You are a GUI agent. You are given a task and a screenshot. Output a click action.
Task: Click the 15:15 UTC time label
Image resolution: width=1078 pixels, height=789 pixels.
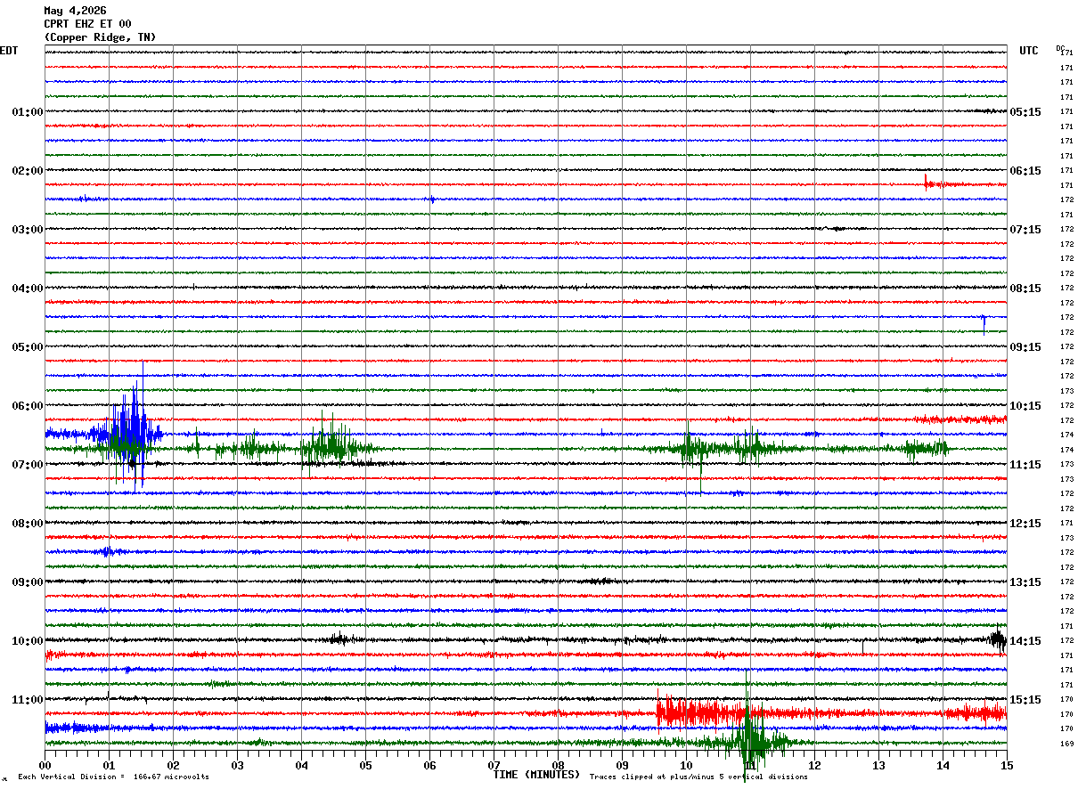1025,700
